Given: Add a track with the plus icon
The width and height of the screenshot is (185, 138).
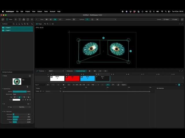Looking at the screenshot, I should click(61, 89).
